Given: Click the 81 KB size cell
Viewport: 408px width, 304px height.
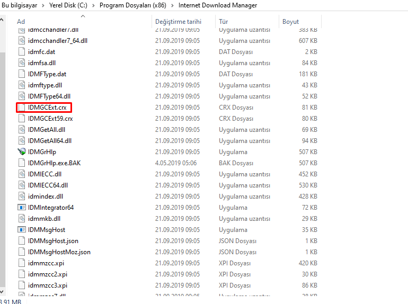Looking at the screenshot, I should coord(309,108).
